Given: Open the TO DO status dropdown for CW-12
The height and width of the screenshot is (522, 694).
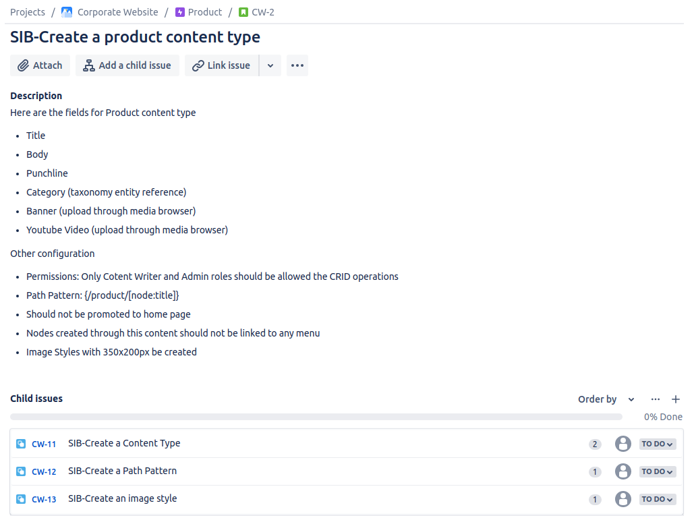Looking at the screenshot, I should (x=657, y=471).
